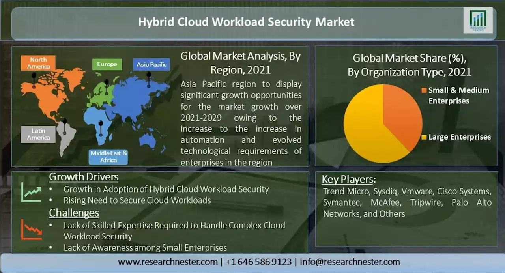Click the Hybrid Cloud Workload Security Market title
Screen dimensions: 505x273
click(x=246, y=22)
